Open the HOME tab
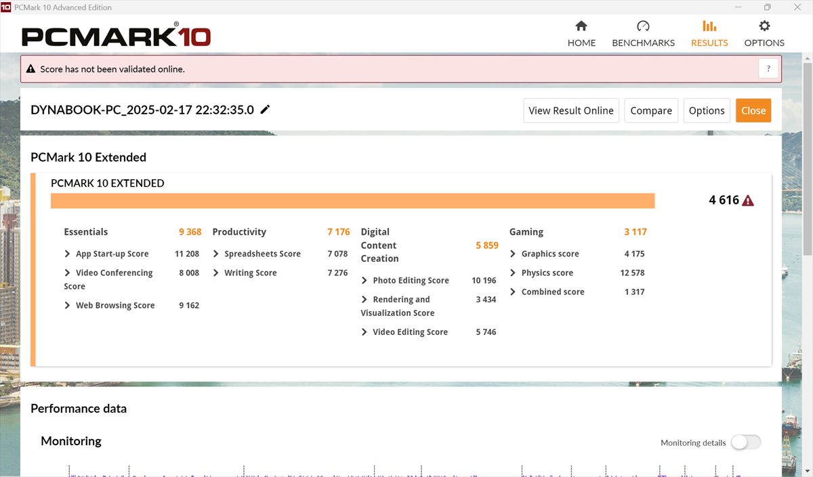 coord(581,34)
